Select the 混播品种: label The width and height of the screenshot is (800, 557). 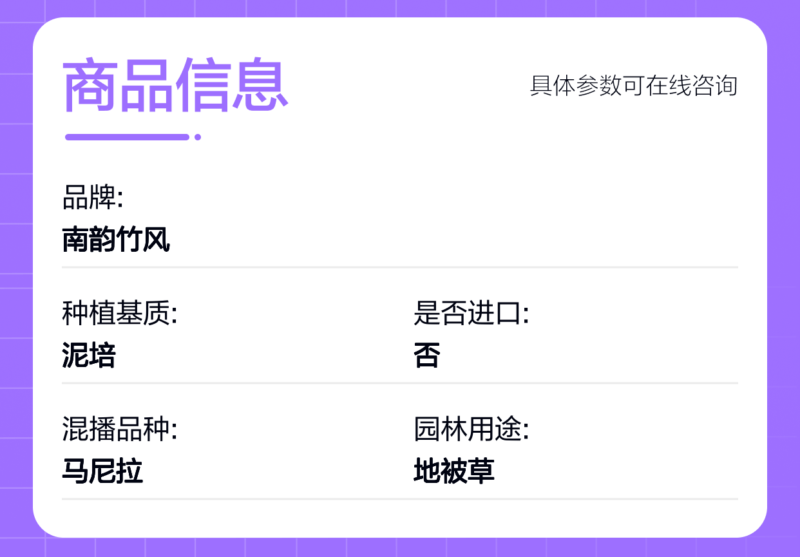coord(120,430)
